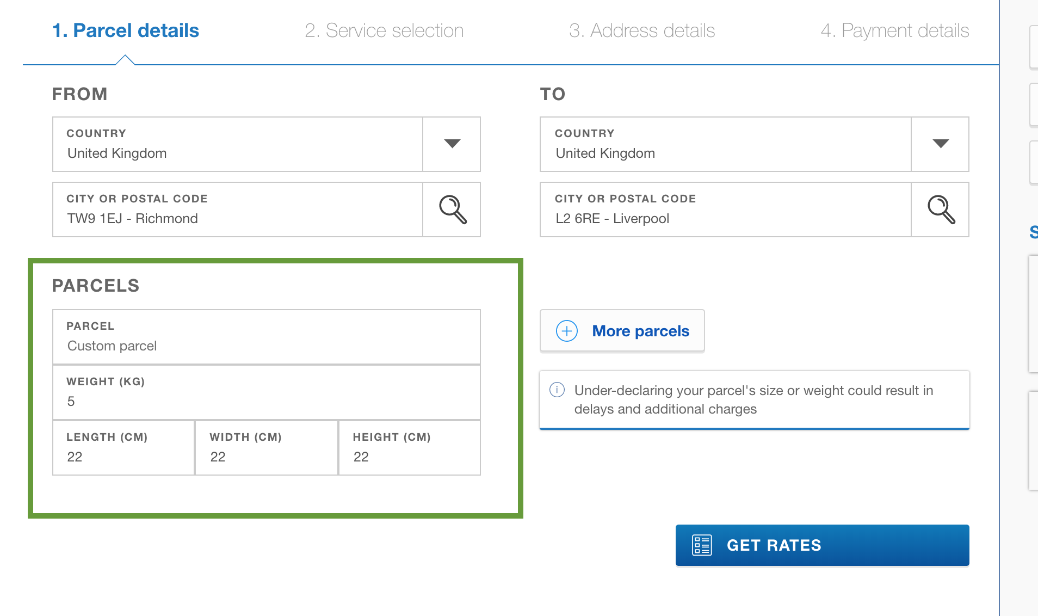The height and width of the screenshot is (616, 1038).
Task: Search the FROM city or postal code magnifier
Action: (452, 210)
